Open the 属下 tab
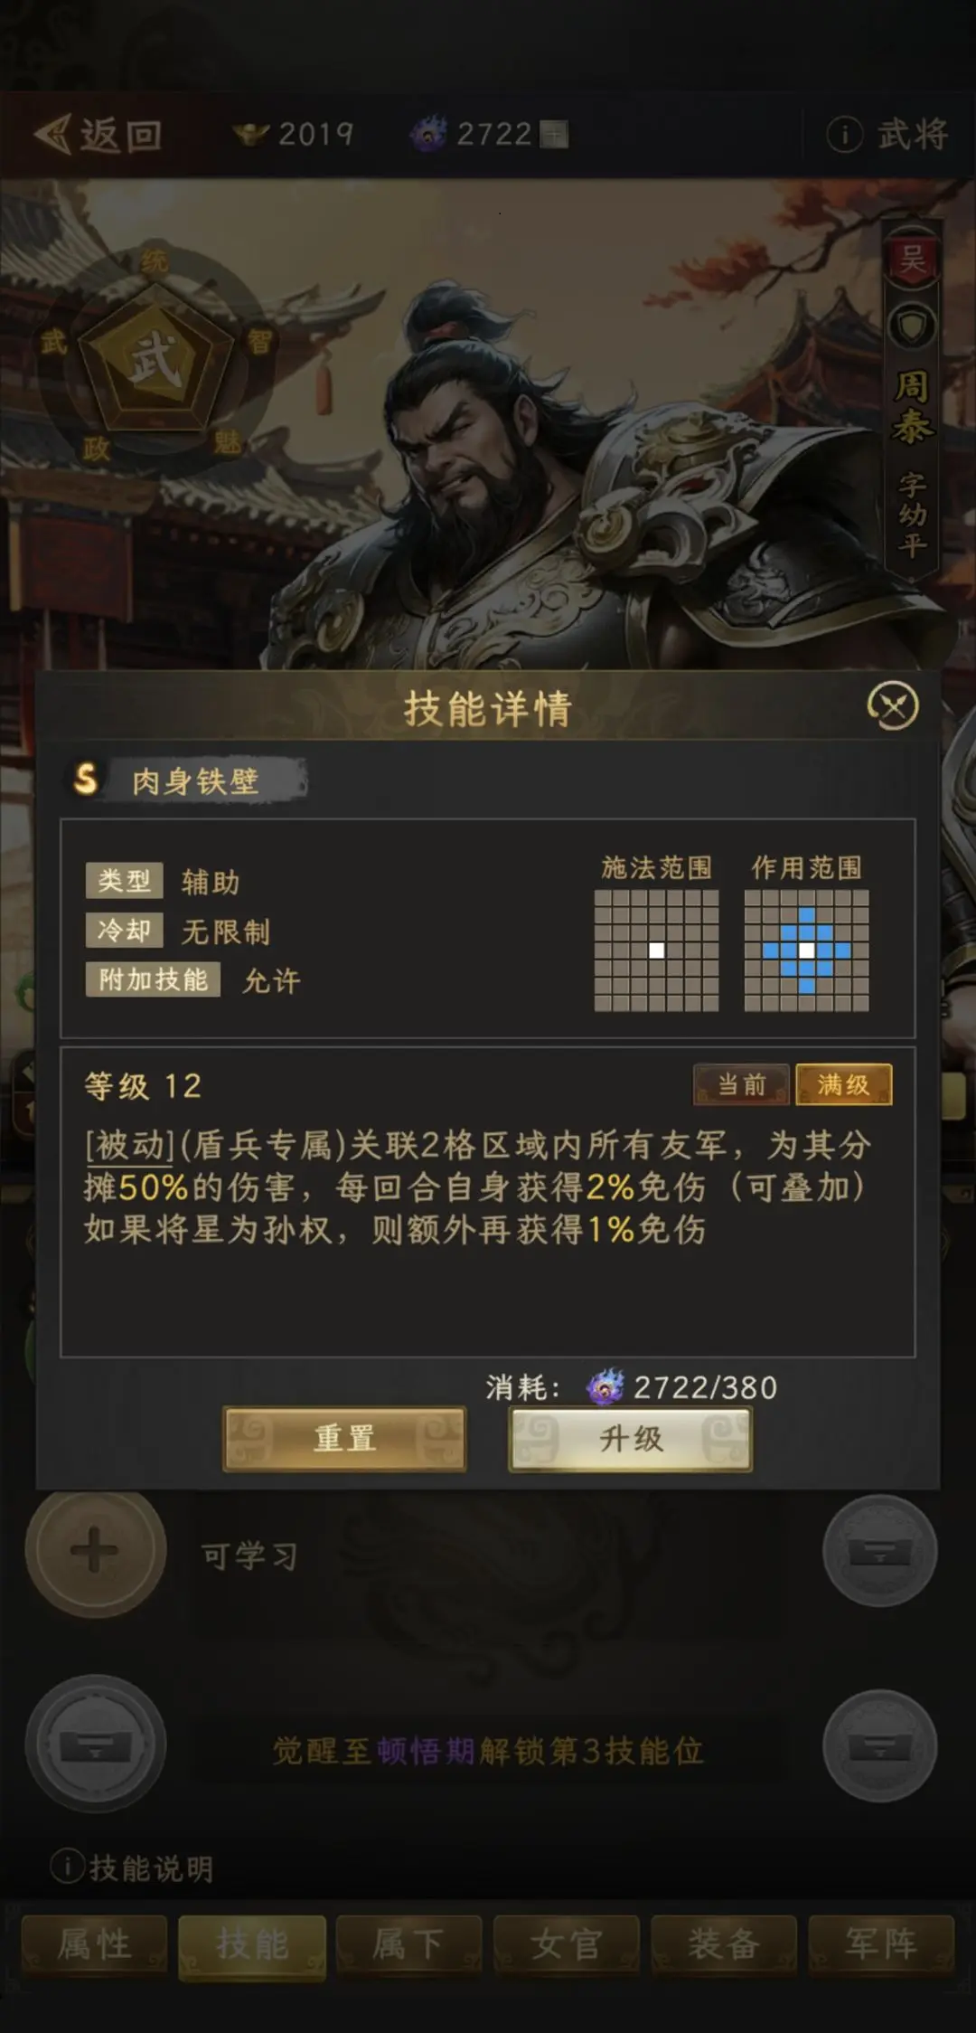The image size is (976, 2033). [x=408, y=1943]
